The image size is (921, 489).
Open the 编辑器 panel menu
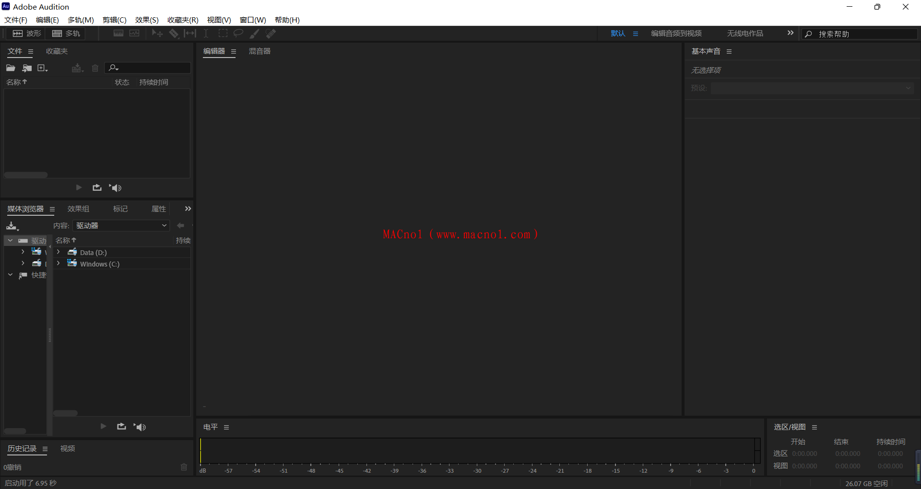pos(234,51)
